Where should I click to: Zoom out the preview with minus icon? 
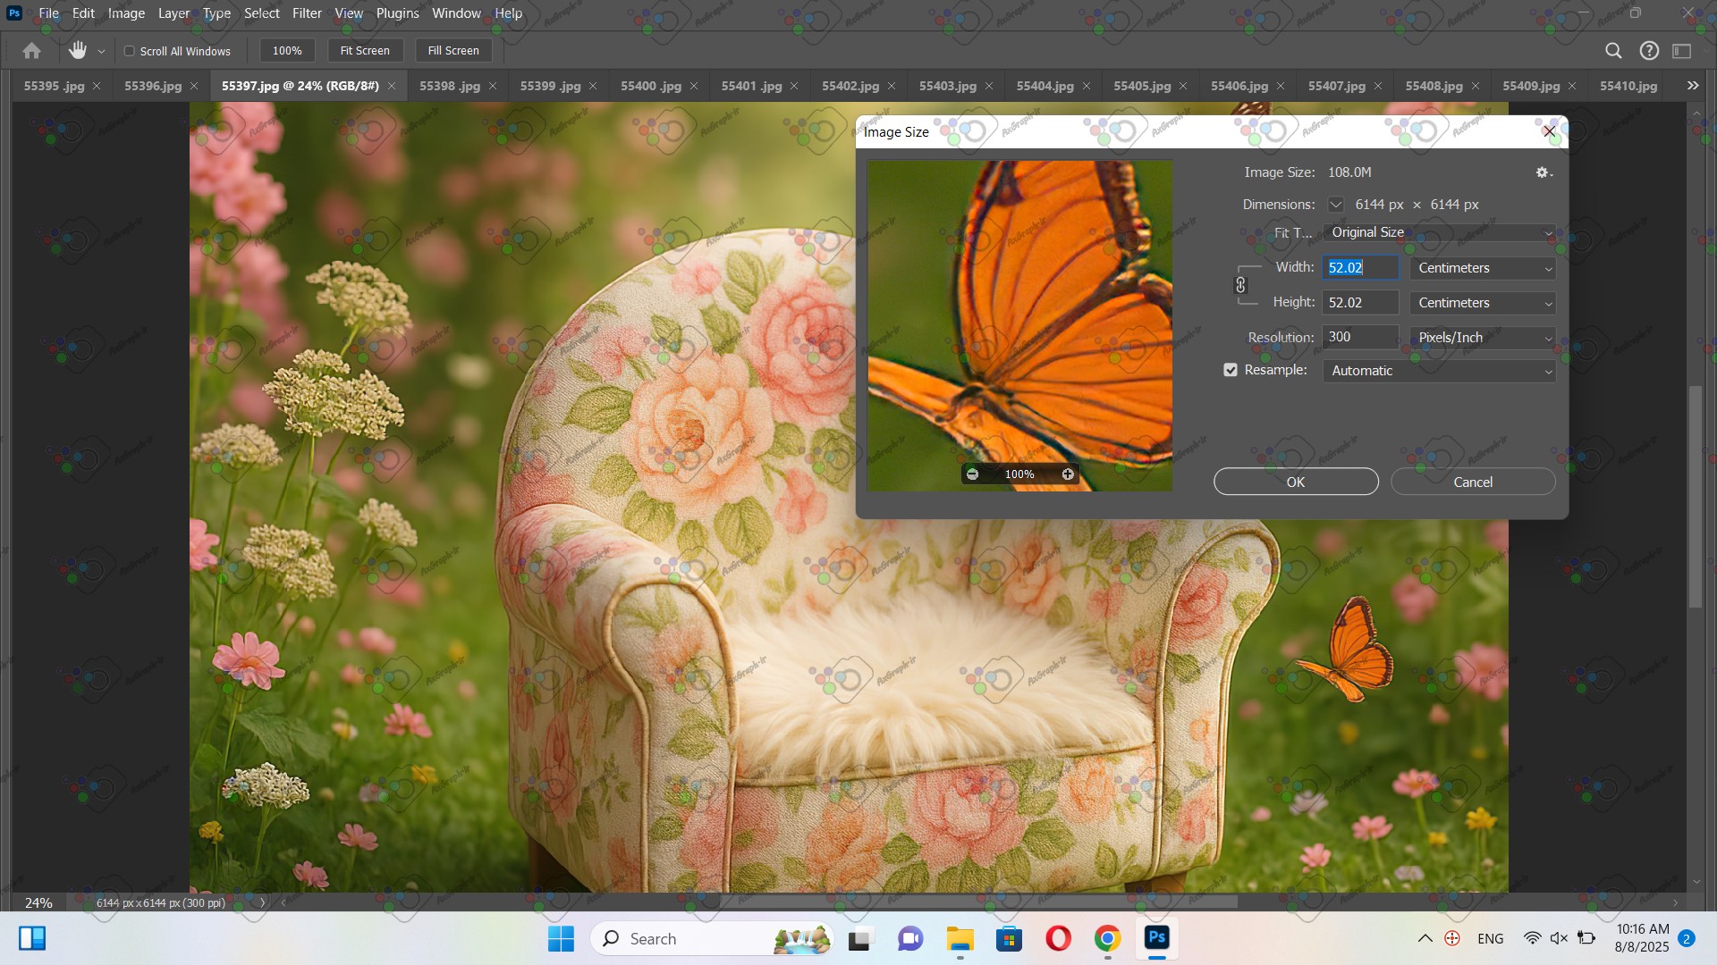(x=973, y=474)
